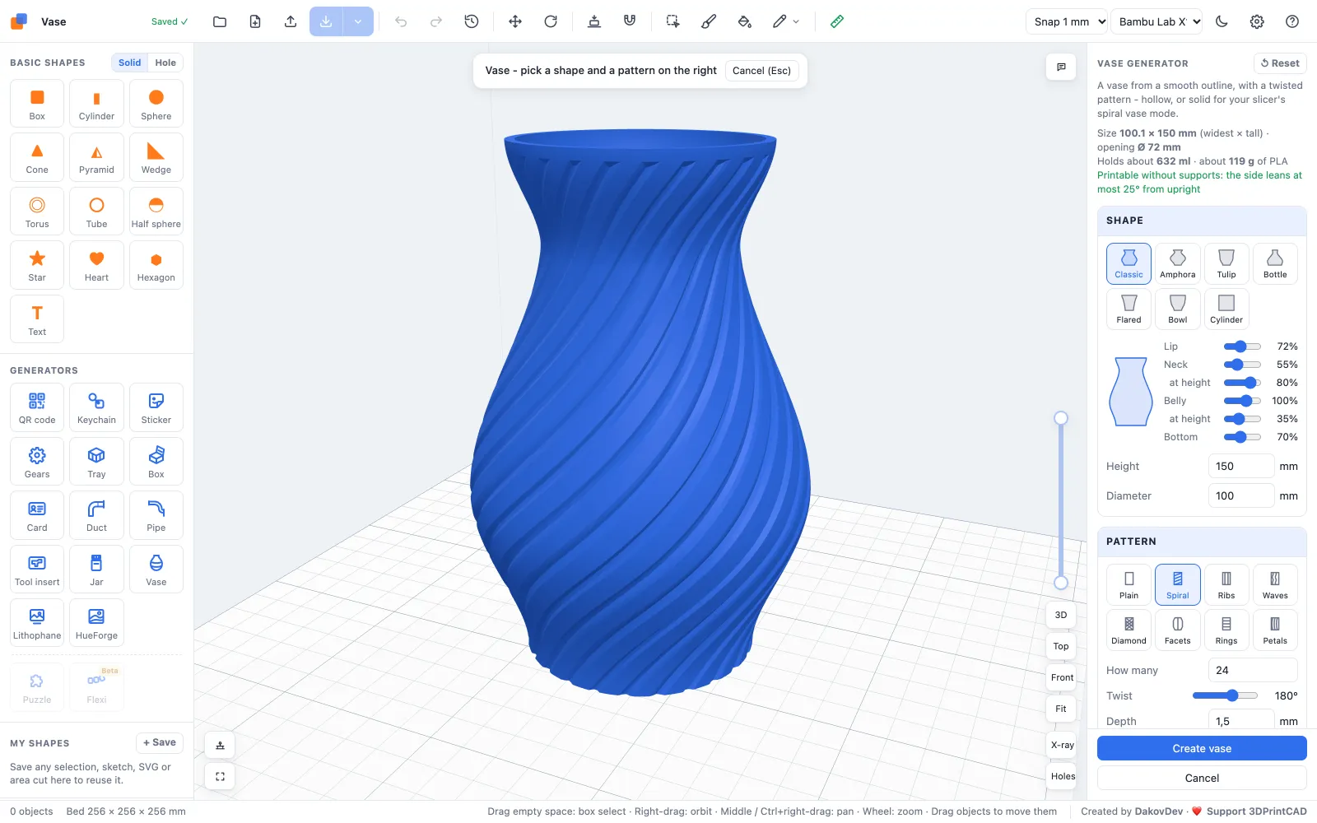Open the Gears generator
The image size is (1317, 823).
pos(37,462)
